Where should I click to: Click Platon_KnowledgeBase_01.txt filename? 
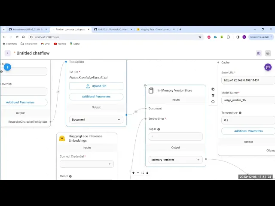click(x=89, y=77)
